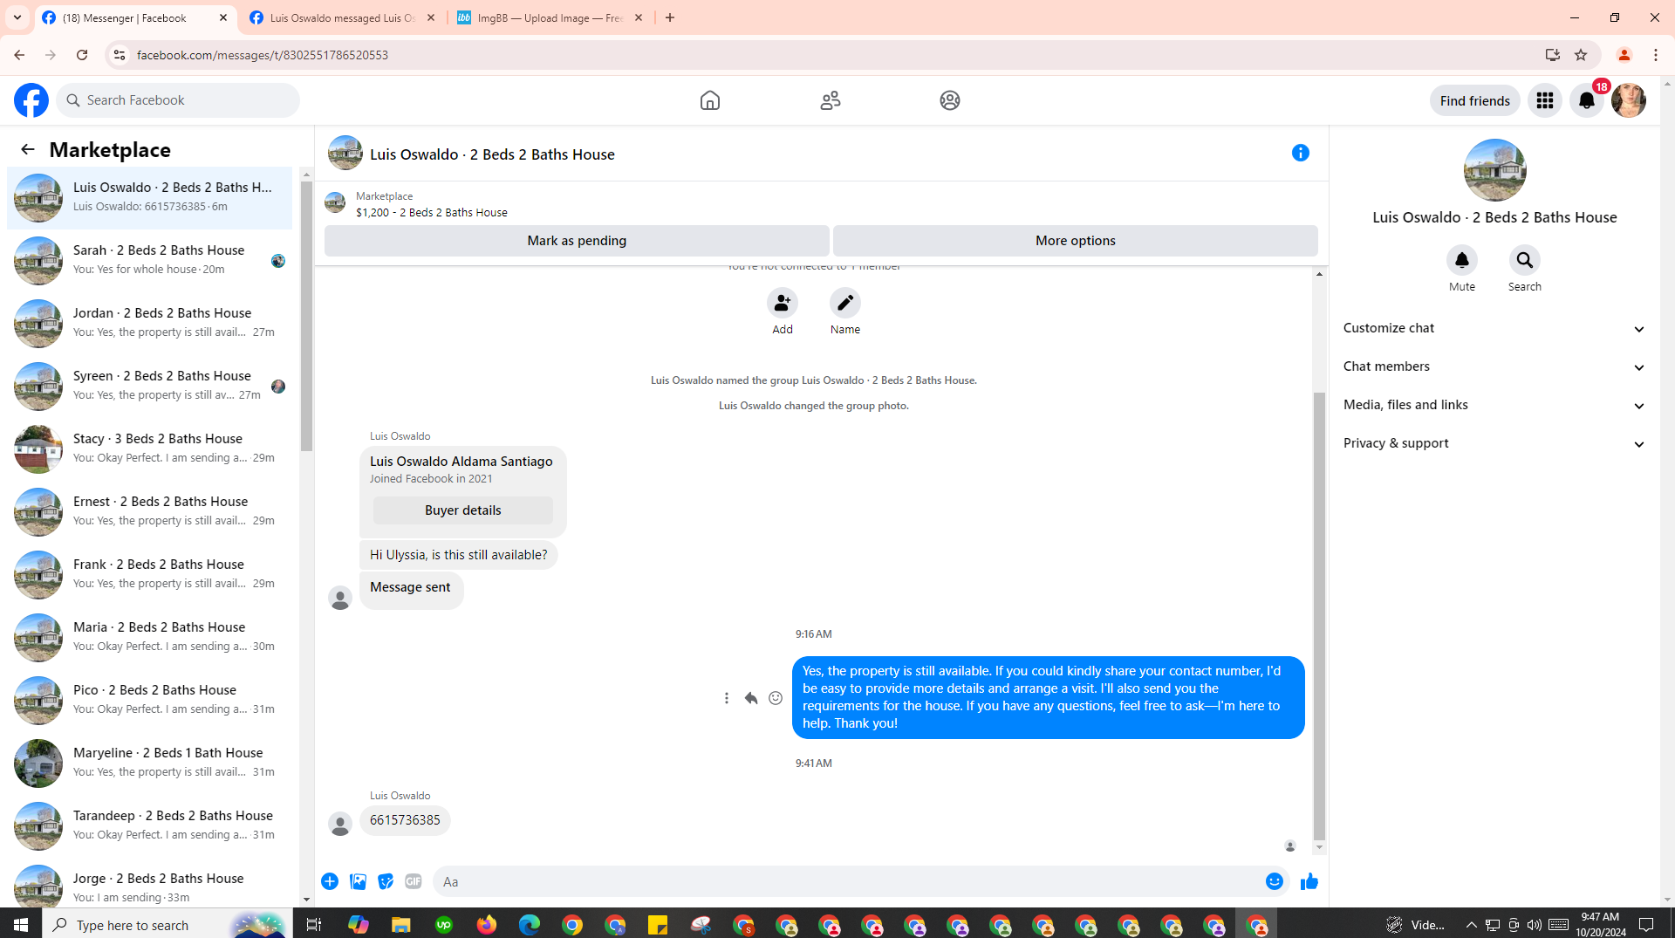This screenshot has width=1675, height=938.
Task: Open File Explorer from taskbar
Action: [x=400, y=925]
